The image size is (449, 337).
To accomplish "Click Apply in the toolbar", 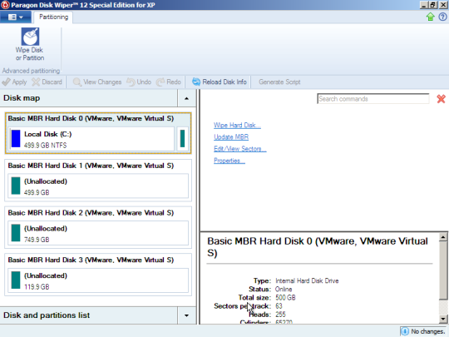I will [14, 82].
